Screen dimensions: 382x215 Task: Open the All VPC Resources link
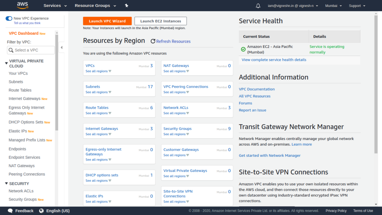pyautogui.click(x=254, y=96)
